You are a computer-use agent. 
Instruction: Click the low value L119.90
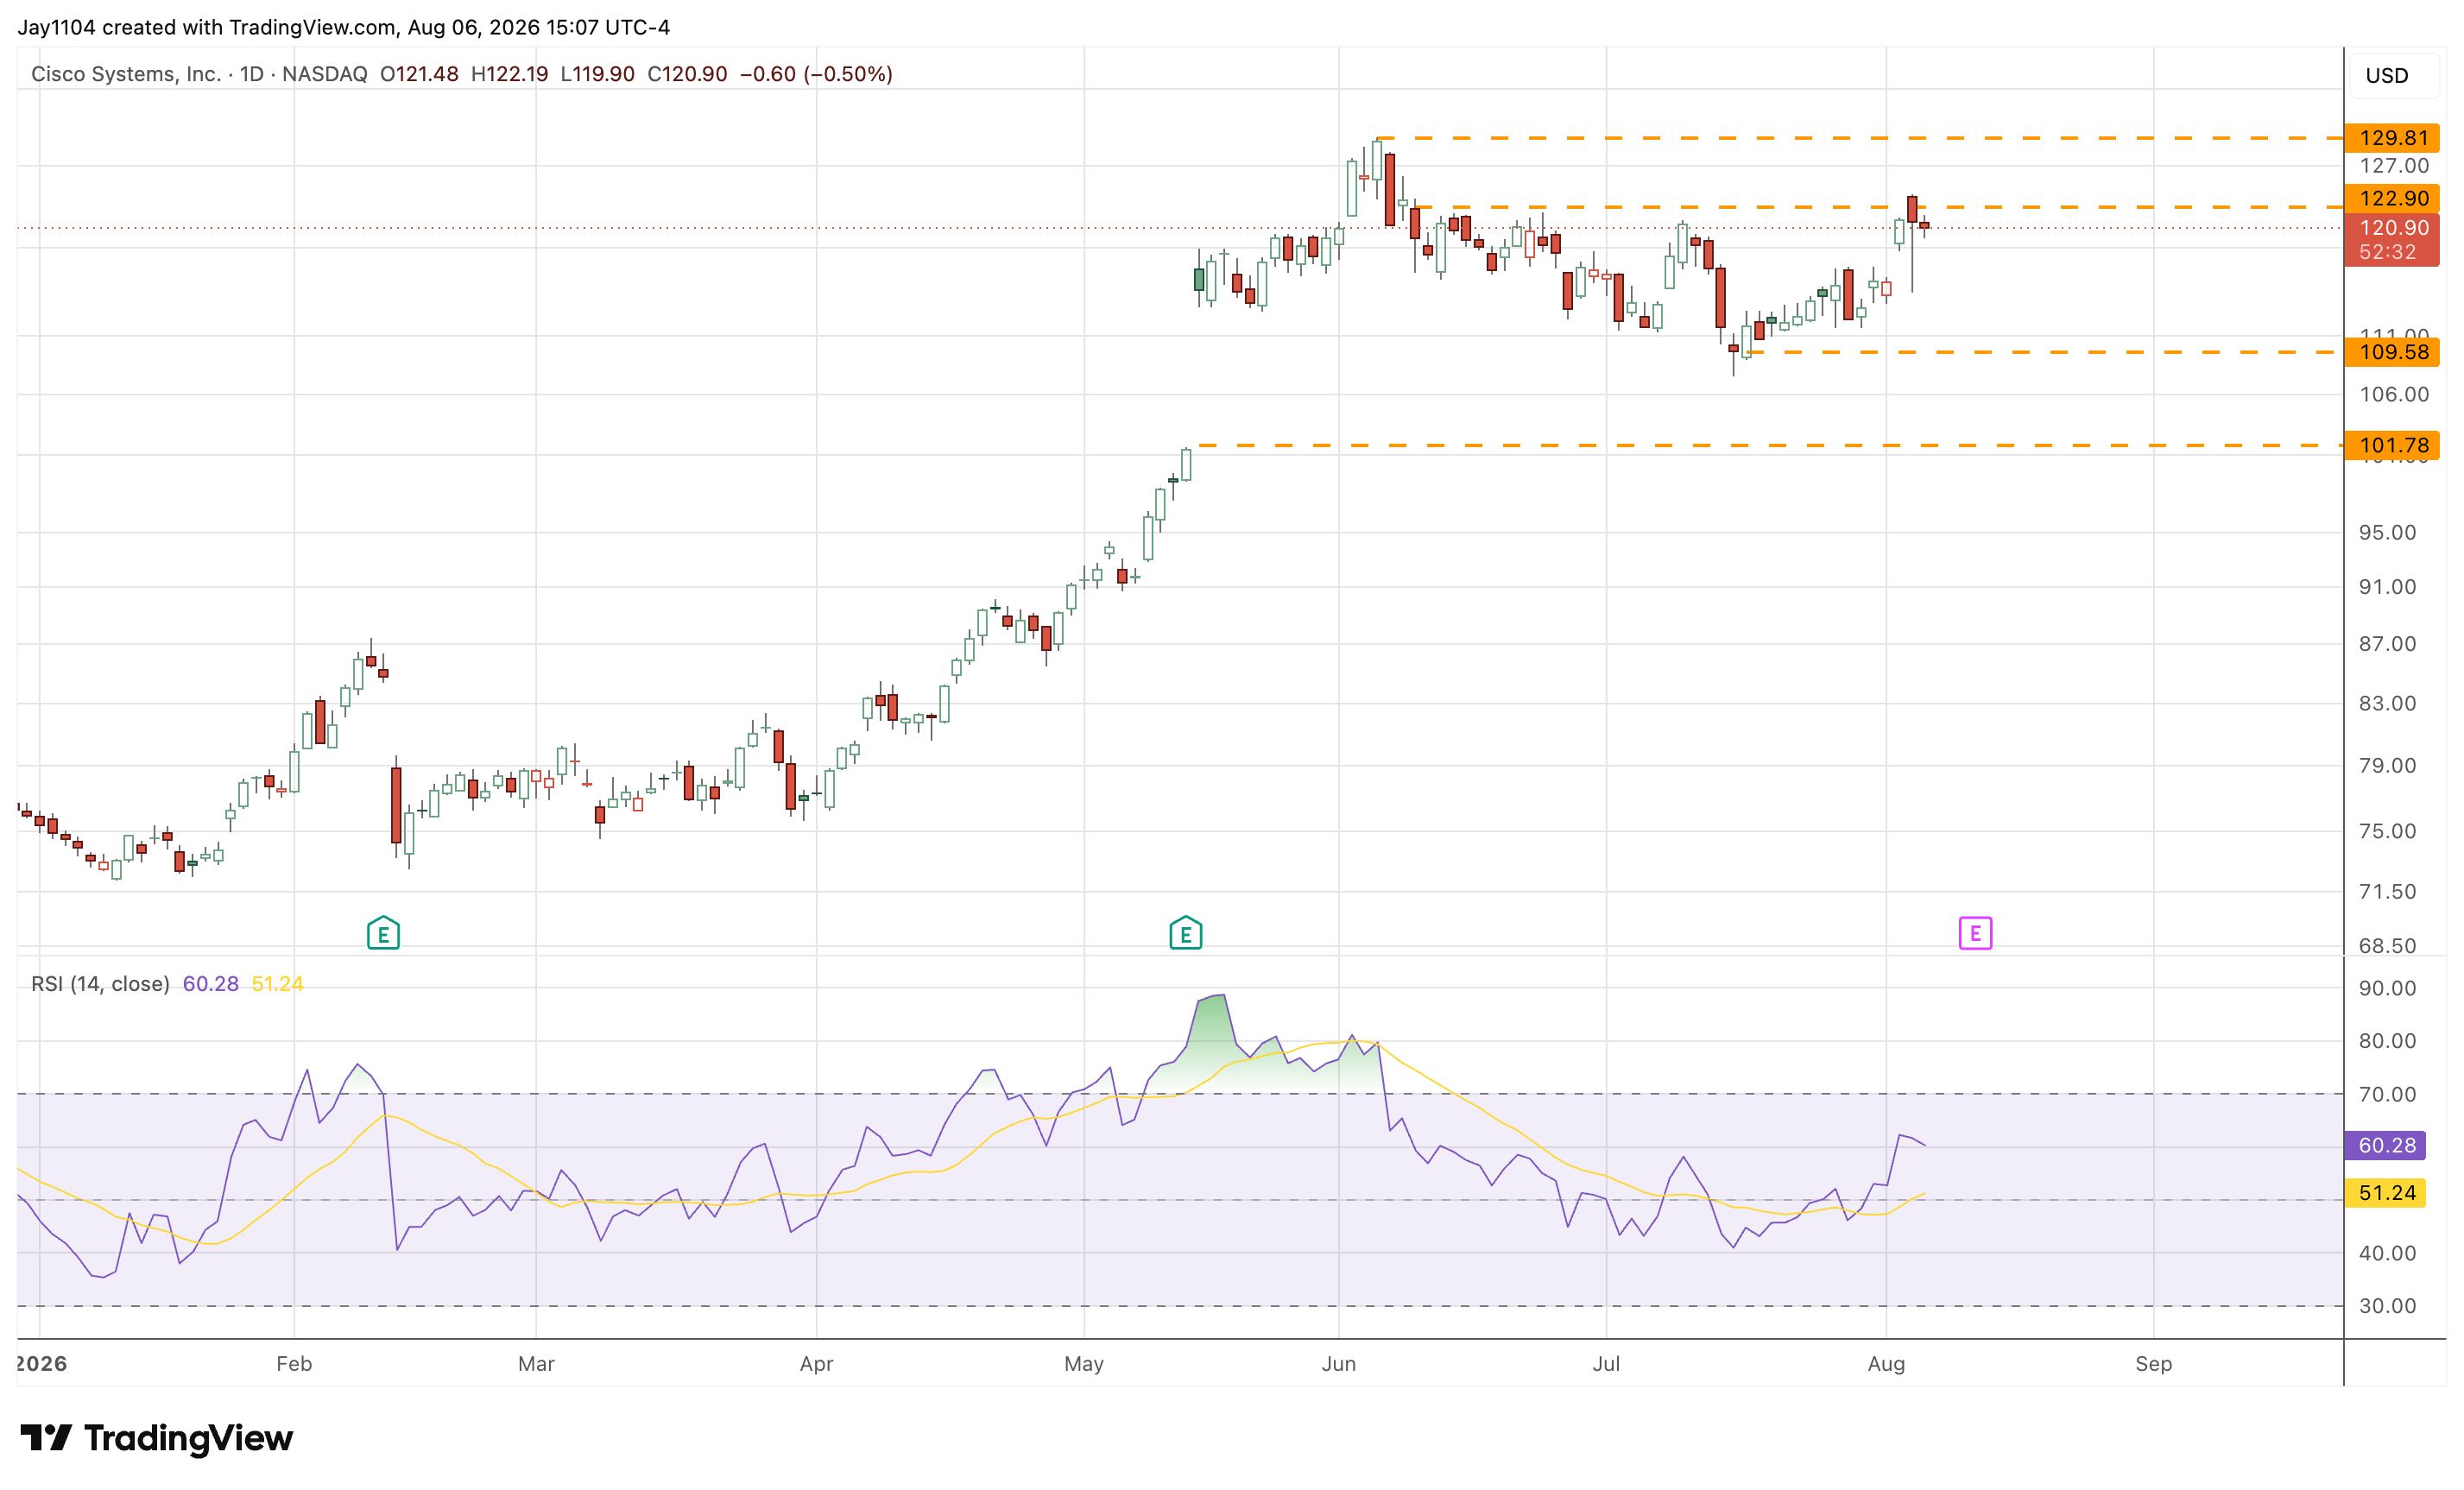597,74
